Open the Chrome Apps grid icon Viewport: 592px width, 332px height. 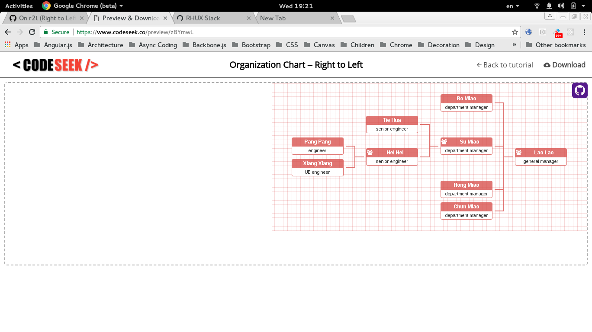[x=7, y=45]
